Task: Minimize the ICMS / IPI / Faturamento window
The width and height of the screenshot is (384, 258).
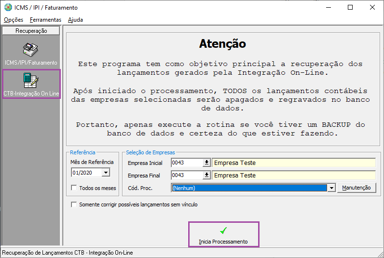Action: 329,7
